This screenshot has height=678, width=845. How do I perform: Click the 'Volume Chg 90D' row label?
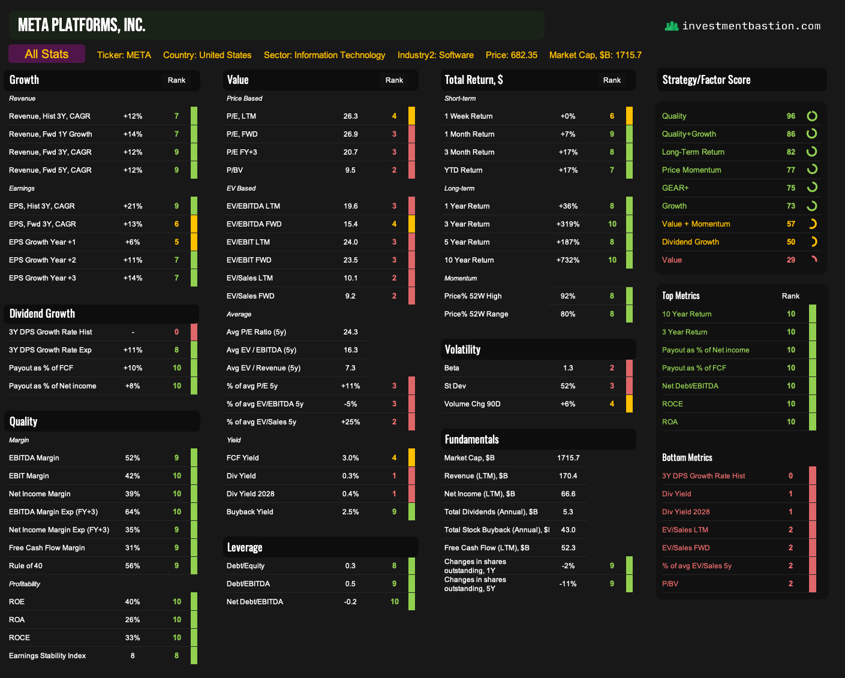473,403
